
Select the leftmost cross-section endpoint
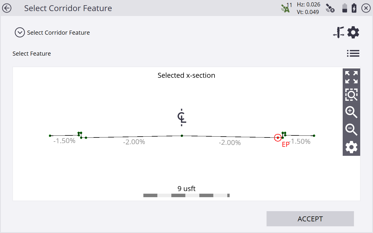(x=50, y=136)
